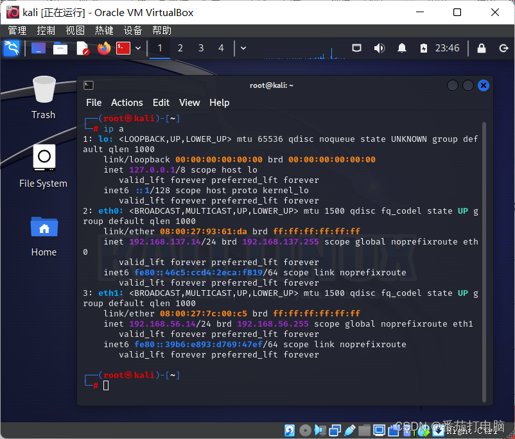
Task: Click the eth0 address 192.168.137.14
Action: point(165,242)
